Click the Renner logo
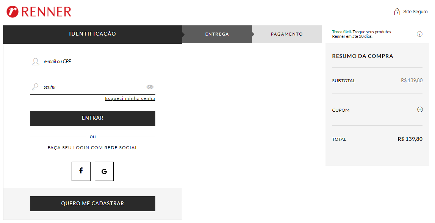This screenshot has height=223, width=435. click(39, 12)
